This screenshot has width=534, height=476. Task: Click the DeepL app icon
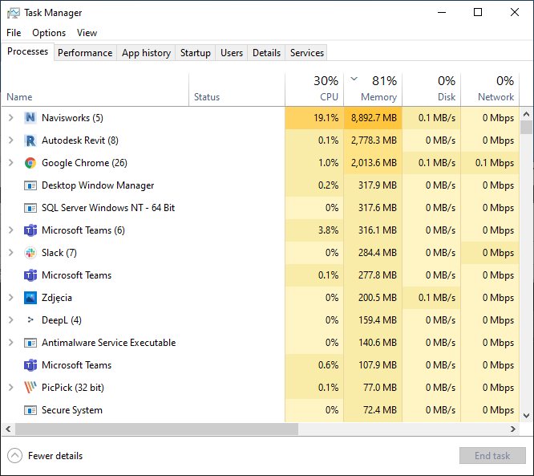[x=30, y=319]
